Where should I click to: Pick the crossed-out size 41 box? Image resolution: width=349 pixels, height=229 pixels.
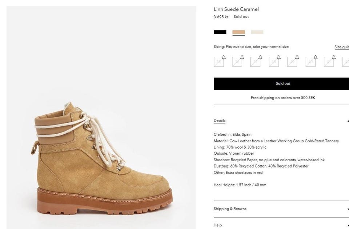click(x=329, y=62)
